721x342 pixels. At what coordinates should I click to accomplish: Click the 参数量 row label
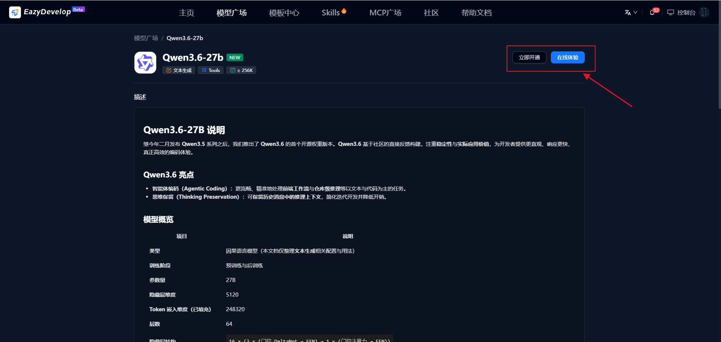click(x=157, y=280)
